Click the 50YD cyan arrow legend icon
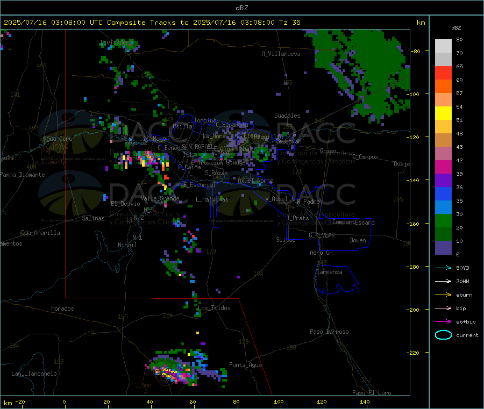 pos(443,268)
